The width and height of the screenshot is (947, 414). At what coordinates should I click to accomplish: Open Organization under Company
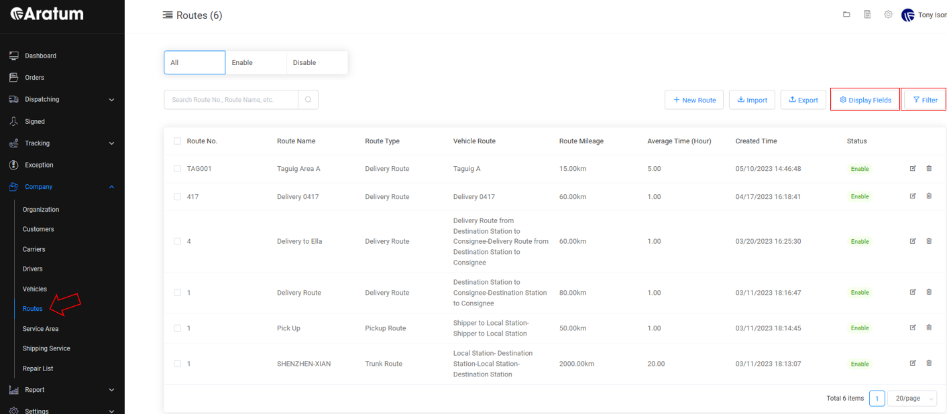tap(41, 210)
